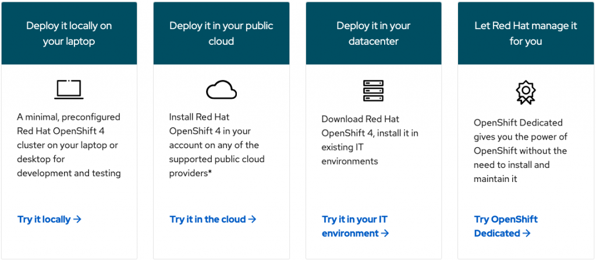The height and width of the screenshot is (261, 596).
Task: Select the Deploy it in your public cloud header
Action: 221,33
